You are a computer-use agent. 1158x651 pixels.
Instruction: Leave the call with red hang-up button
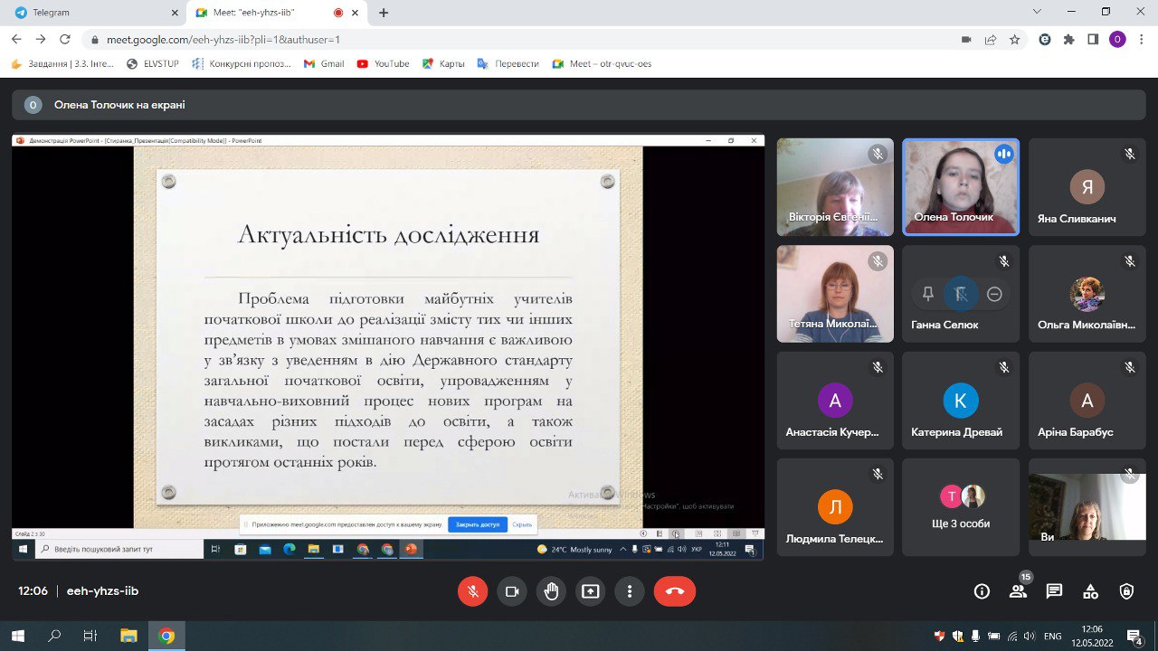(674, 591)
